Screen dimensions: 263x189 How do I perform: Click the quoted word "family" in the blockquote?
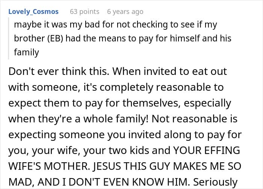pos(26,52)
